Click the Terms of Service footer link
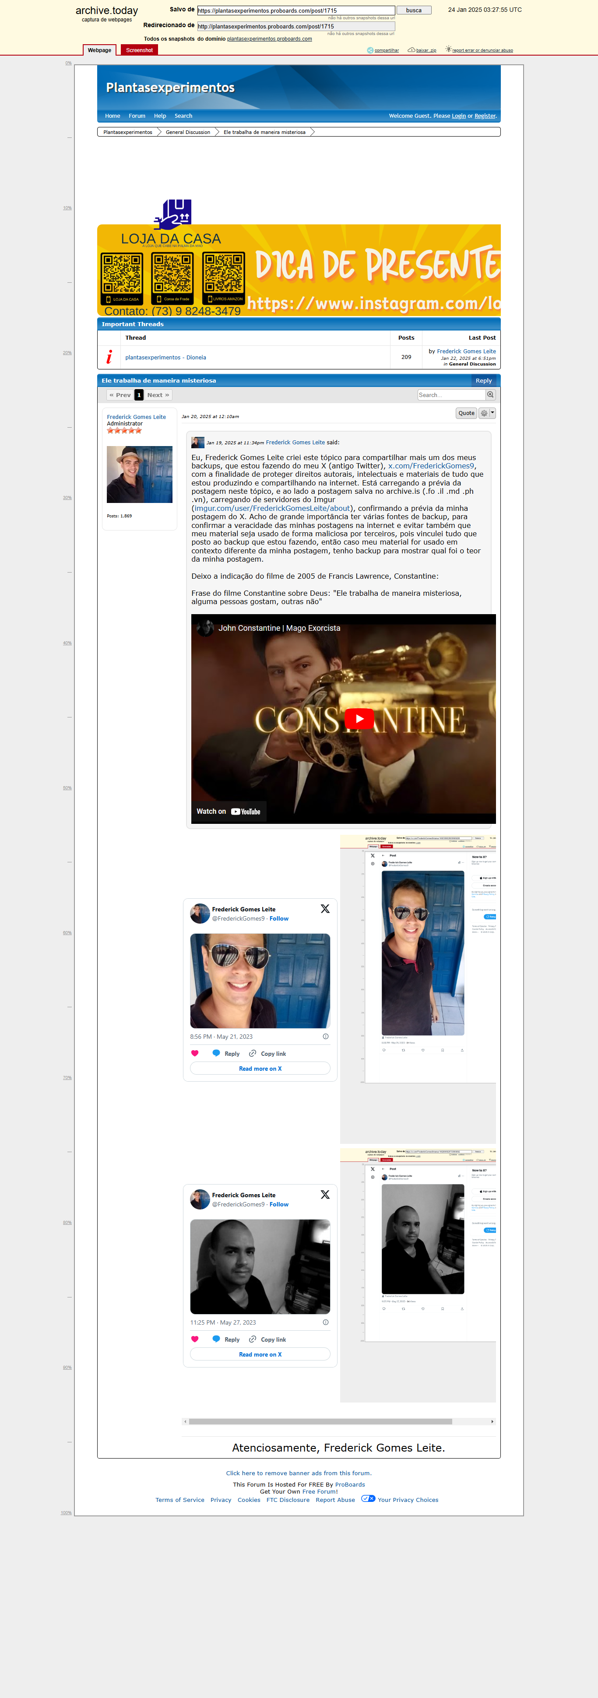This screenshot has width=598, height=1698. coord(180,1500)
